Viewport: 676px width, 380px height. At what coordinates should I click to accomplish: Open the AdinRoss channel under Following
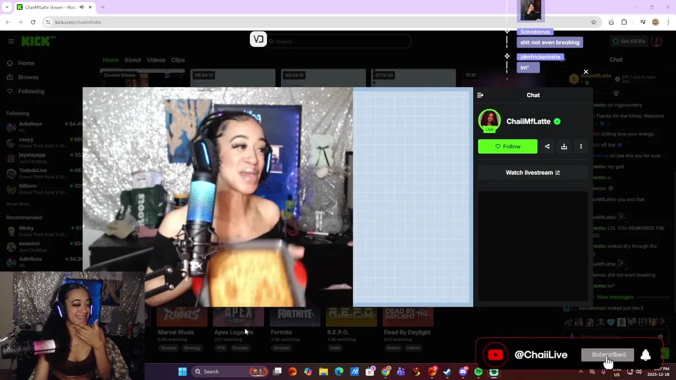point(43,127)
